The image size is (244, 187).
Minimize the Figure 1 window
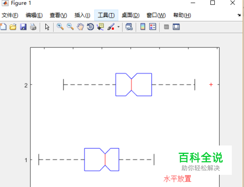click(193, 3)
